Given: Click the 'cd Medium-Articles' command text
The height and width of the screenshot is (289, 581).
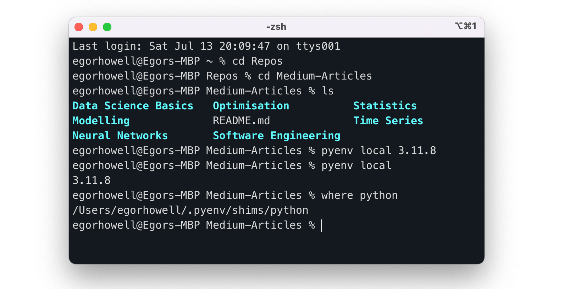Looking at the screenshot, I should coord(315,76).
